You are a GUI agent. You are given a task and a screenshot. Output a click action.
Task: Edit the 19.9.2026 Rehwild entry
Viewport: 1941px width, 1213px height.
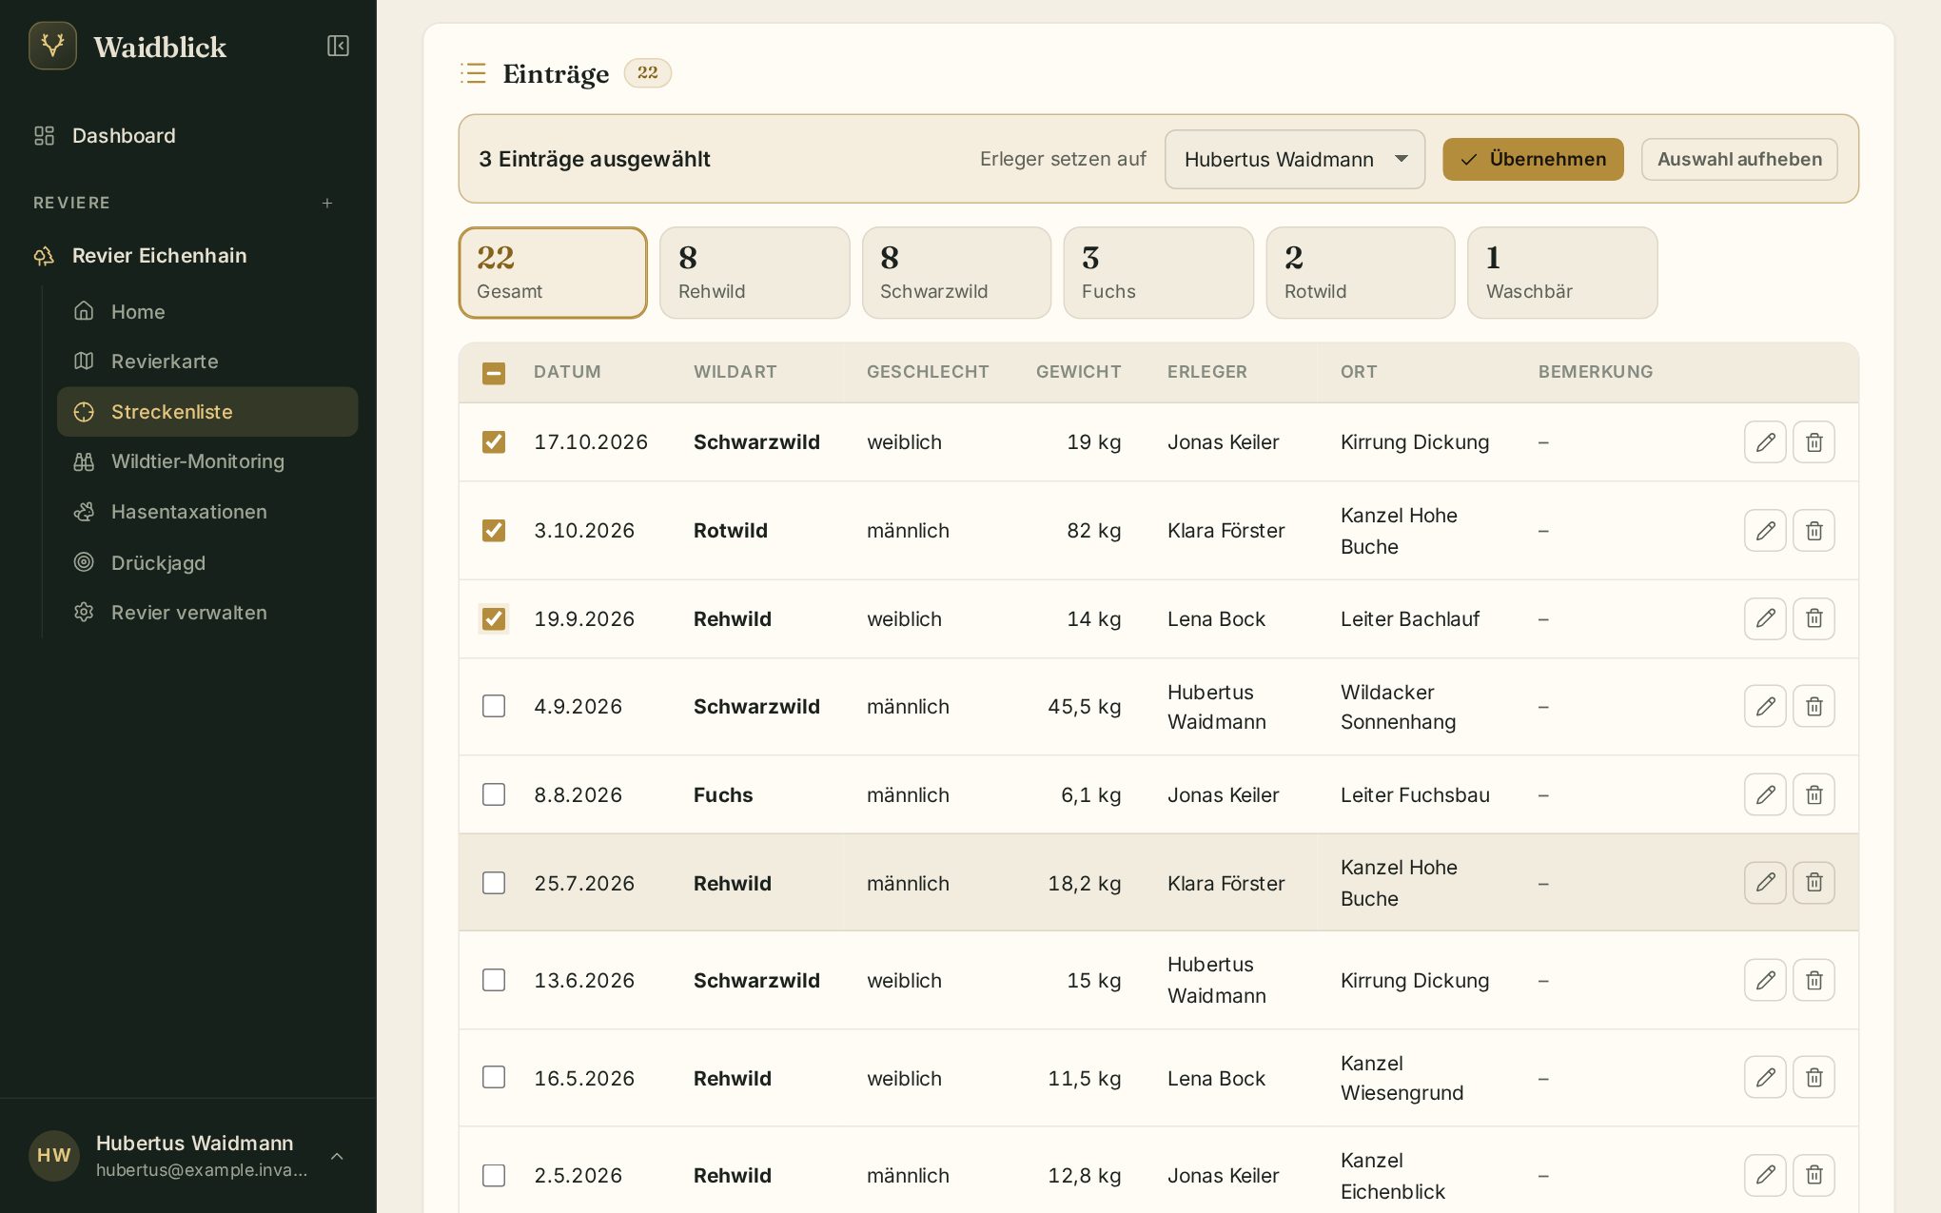[1765, 618]
